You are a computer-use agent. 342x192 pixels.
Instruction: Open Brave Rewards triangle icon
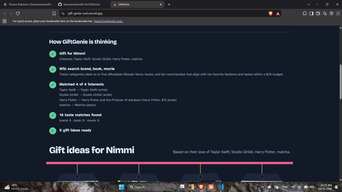tap(278, 14)
